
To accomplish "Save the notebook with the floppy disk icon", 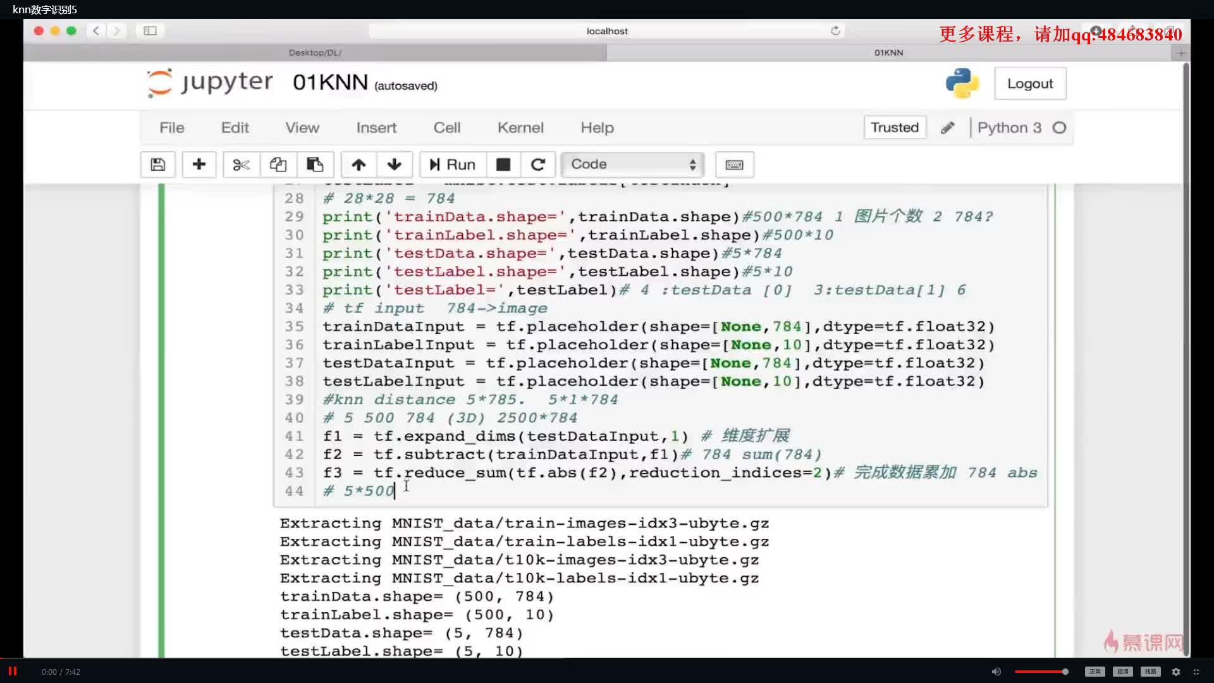I will click(158, 164).
